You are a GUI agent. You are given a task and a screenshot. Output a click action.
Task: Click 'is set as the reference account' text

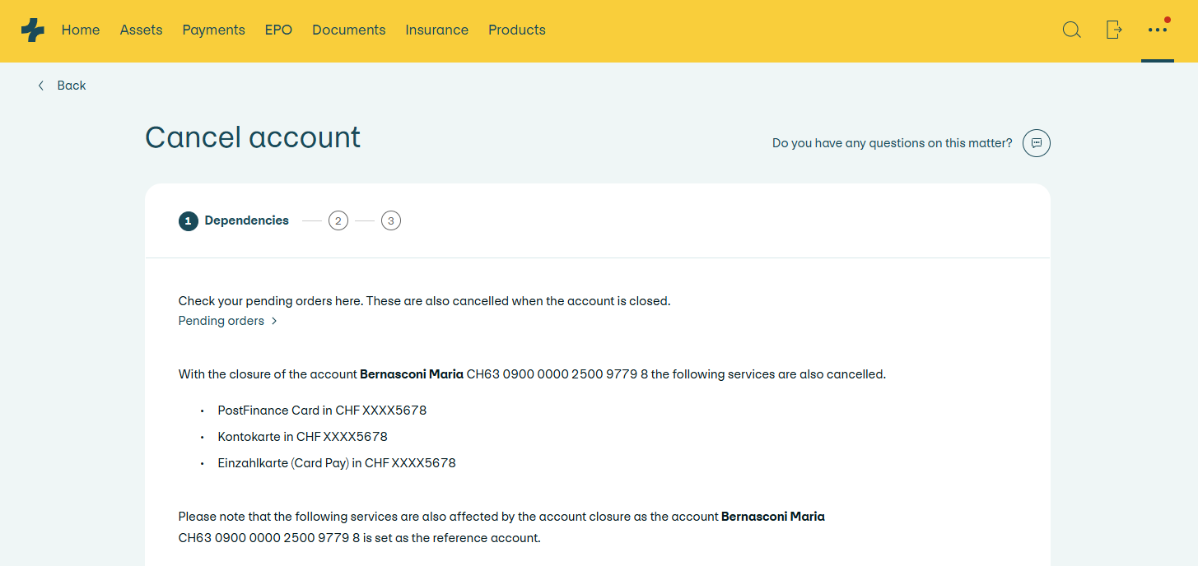click(452, 538)
